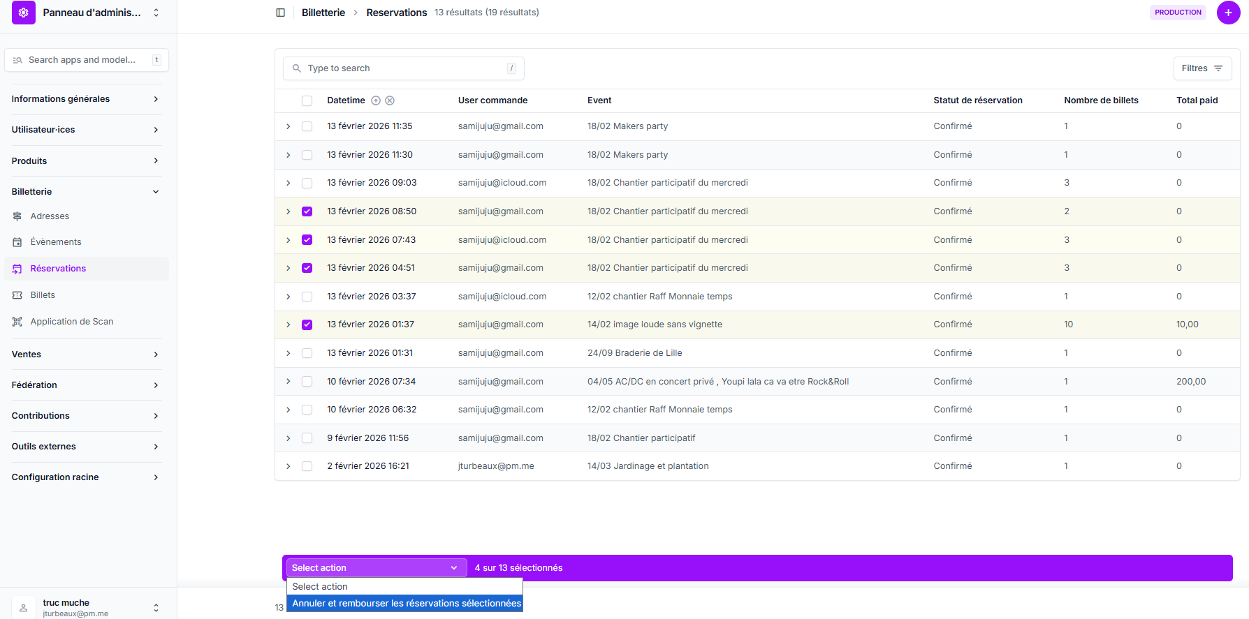The height and width of the screenshot is (619, 1249).
Task: Open Adresses in Billetterie menu
Action: tap(50, 216)
